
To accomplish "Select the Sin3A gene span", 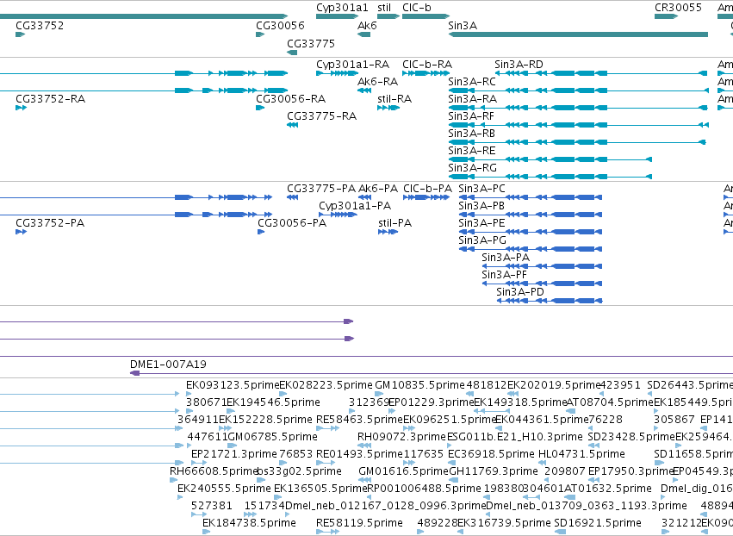I will (x=578, y=34).
